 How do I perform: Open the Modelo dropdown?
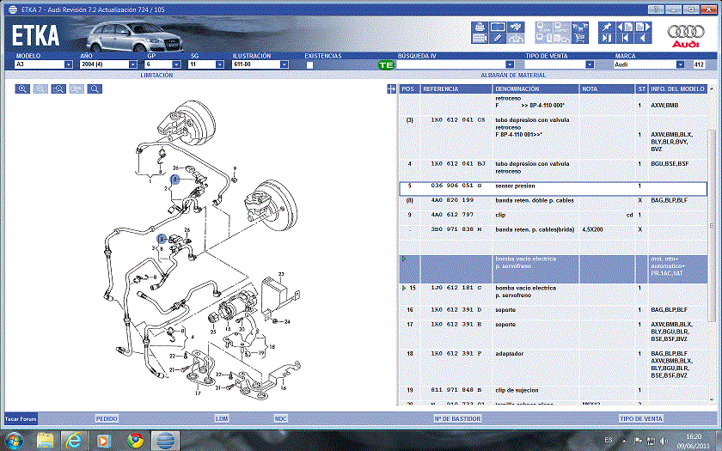68,64
